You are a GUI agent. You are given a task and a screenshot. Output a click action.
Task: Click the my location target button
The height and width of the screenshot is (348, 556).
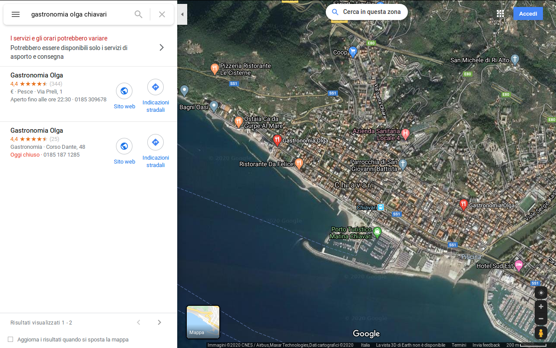point(541,293)
